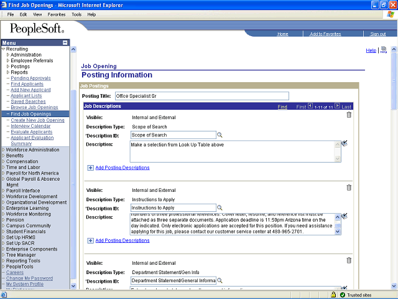The image size is (398, 299).
Task: Expand Set Up HRMS menu
Action: pyautogui.click(x=3, y=237)
